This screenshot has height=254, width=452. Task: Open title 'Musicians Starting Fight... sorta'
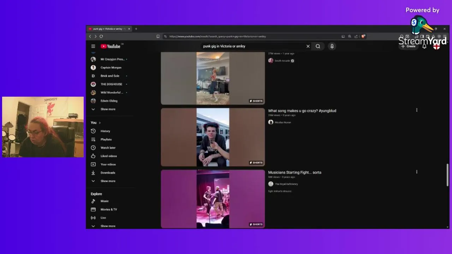coord(295,173)
